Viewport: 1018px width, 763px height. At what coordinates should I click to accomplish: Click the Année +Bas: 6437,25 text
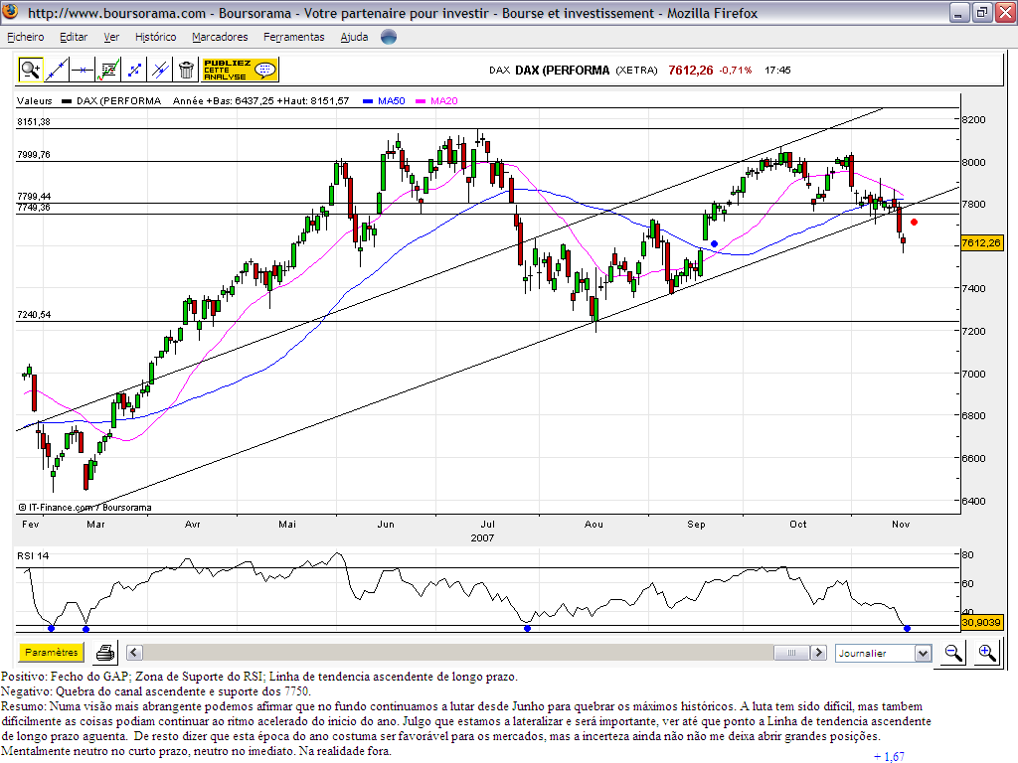pyautogui.click(x=223, y=100)
